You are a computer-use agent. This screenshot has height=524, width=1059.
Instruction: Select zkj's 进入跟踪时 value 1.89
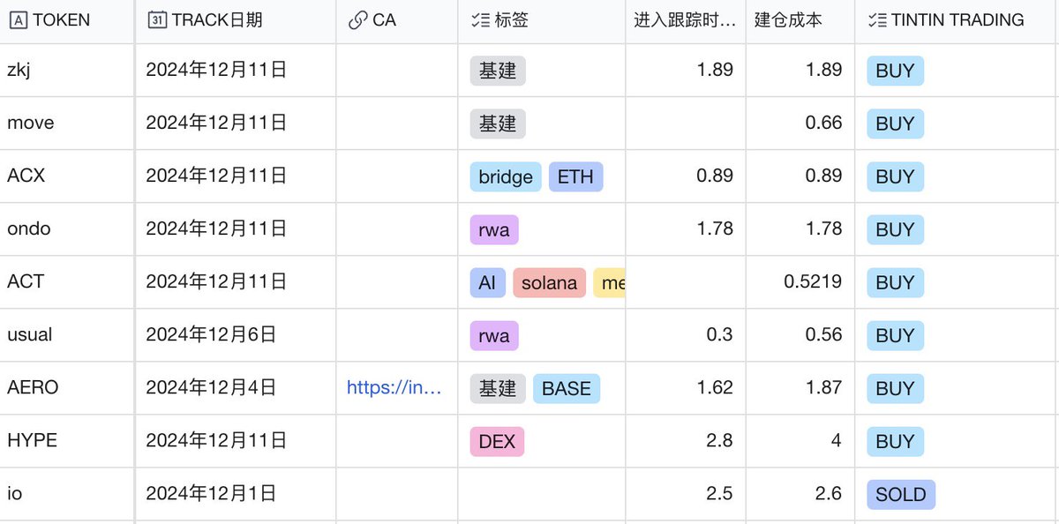pyautogui.click(x=715, y=71)
